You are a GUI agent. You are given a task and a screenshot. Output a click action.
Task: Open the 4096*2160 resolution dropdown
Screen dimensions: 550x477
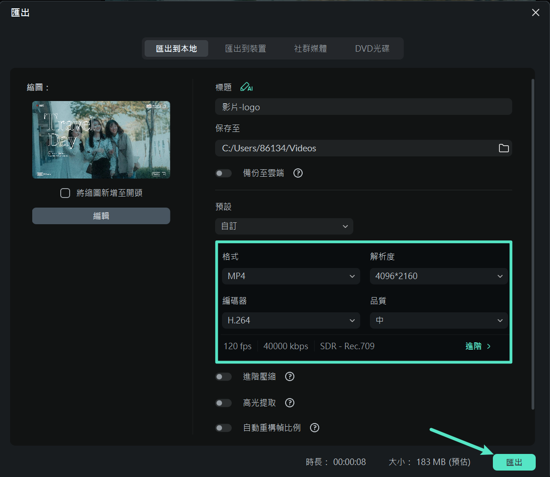439,276
